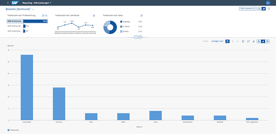The width and height of the screenshot is (276, 134).
Task: Open the Anzeigen nach menu
Action: pyautogui.click(x=217, y=41)
